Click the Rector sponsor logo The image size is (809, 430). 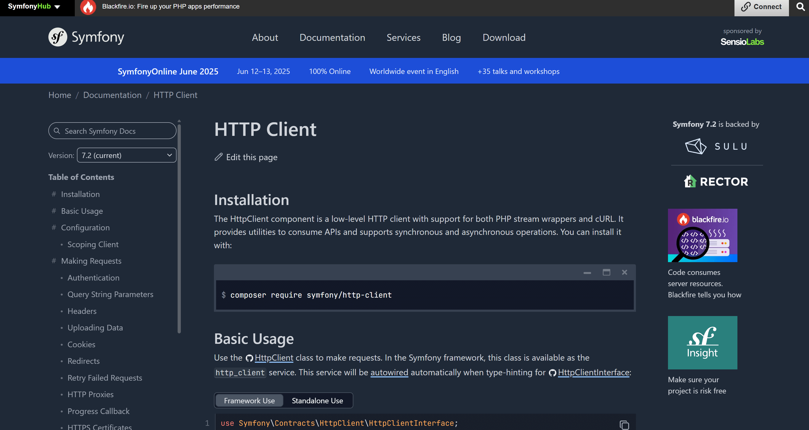pyautogui.click(x=716, y=182)
